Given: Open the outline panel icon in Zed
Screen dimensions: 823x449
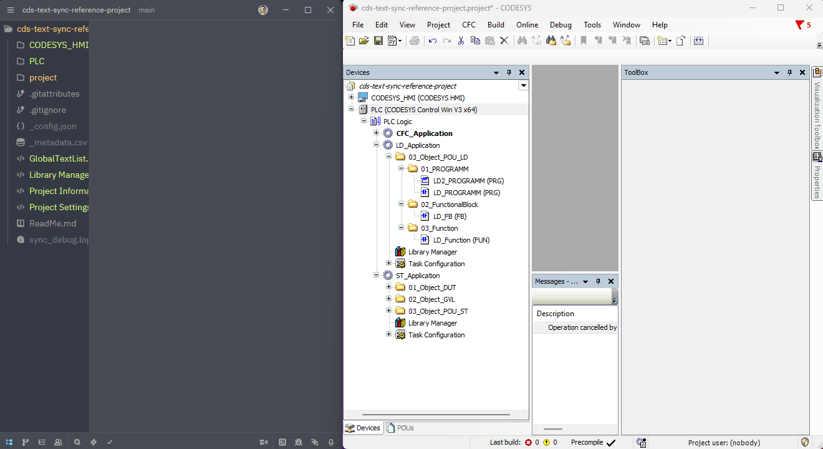Looking at the screenshot, I should [x=42, y=442].
